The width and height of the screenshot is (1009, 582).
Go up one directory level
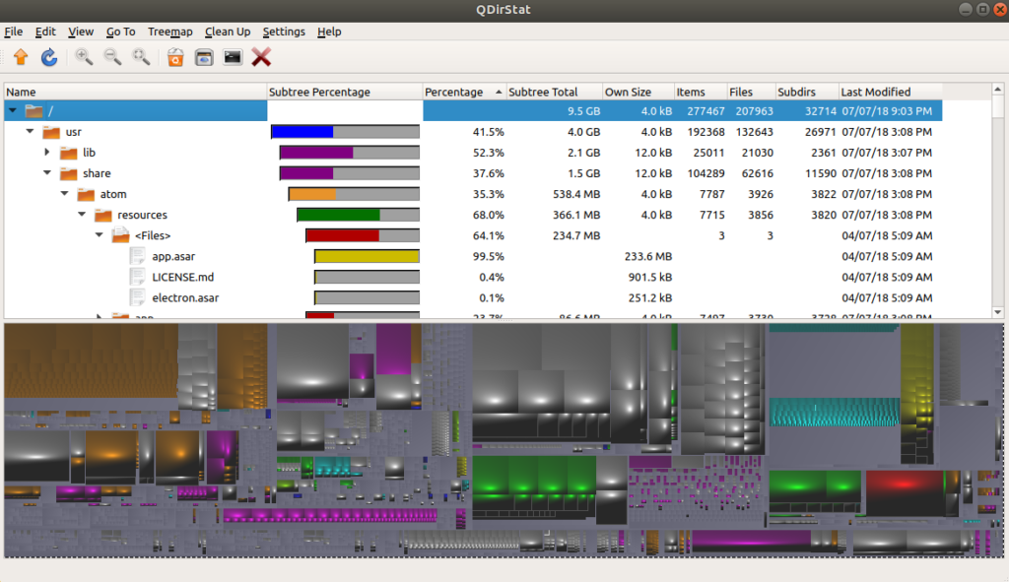pyautogui.click(x=20, y=56)
